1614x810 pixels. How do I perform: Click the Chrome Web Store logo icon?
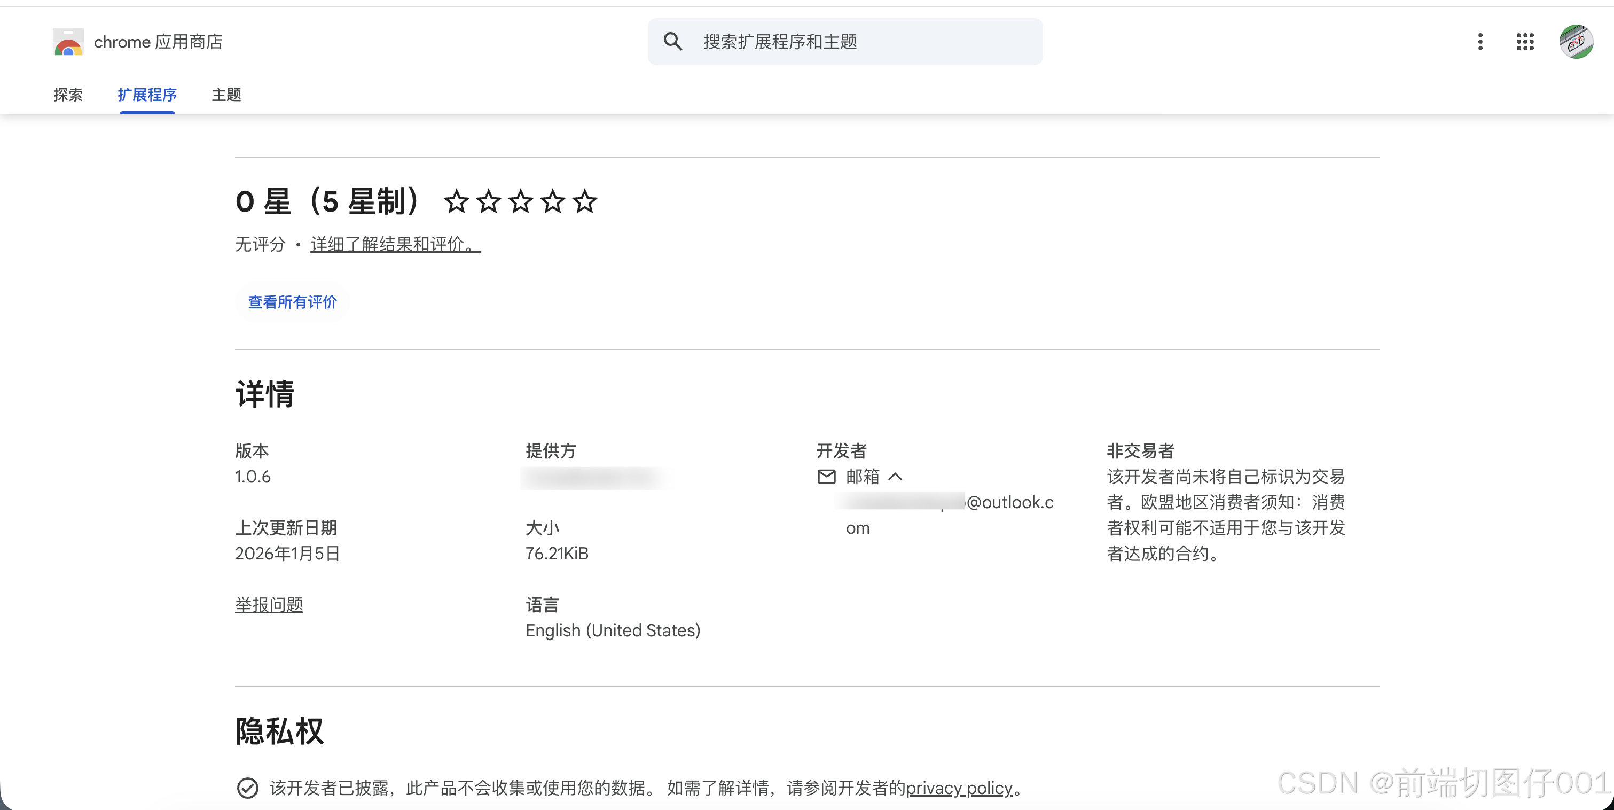click(68, 42)
